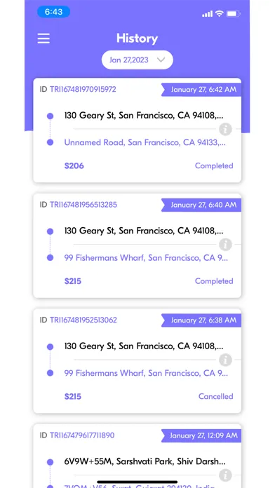Select trip ID TRI167481956513285
This screenshot has height=488, width=275.
[83, 205]
